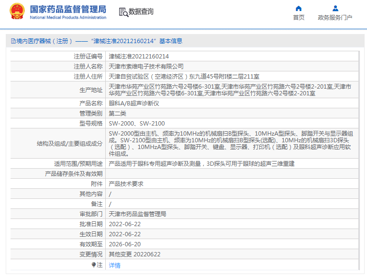This screenshot has height=276, width=367.
Task: Click the bulb icon beside 注
Action: 94,264
